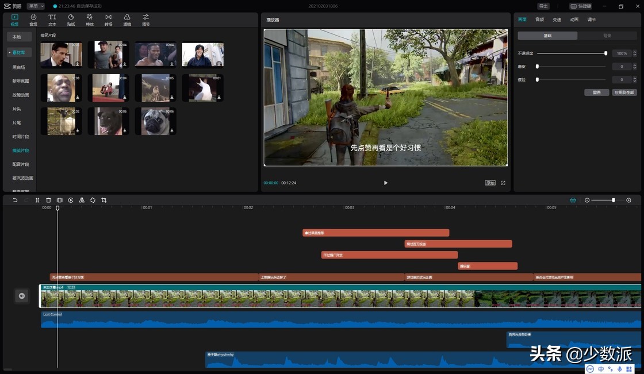Switch to the 背景 background segment

coord(607,36)
